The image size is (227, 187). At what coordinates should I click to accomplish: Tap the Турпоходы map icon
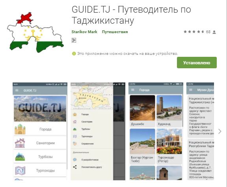click(x=20, y=170)
